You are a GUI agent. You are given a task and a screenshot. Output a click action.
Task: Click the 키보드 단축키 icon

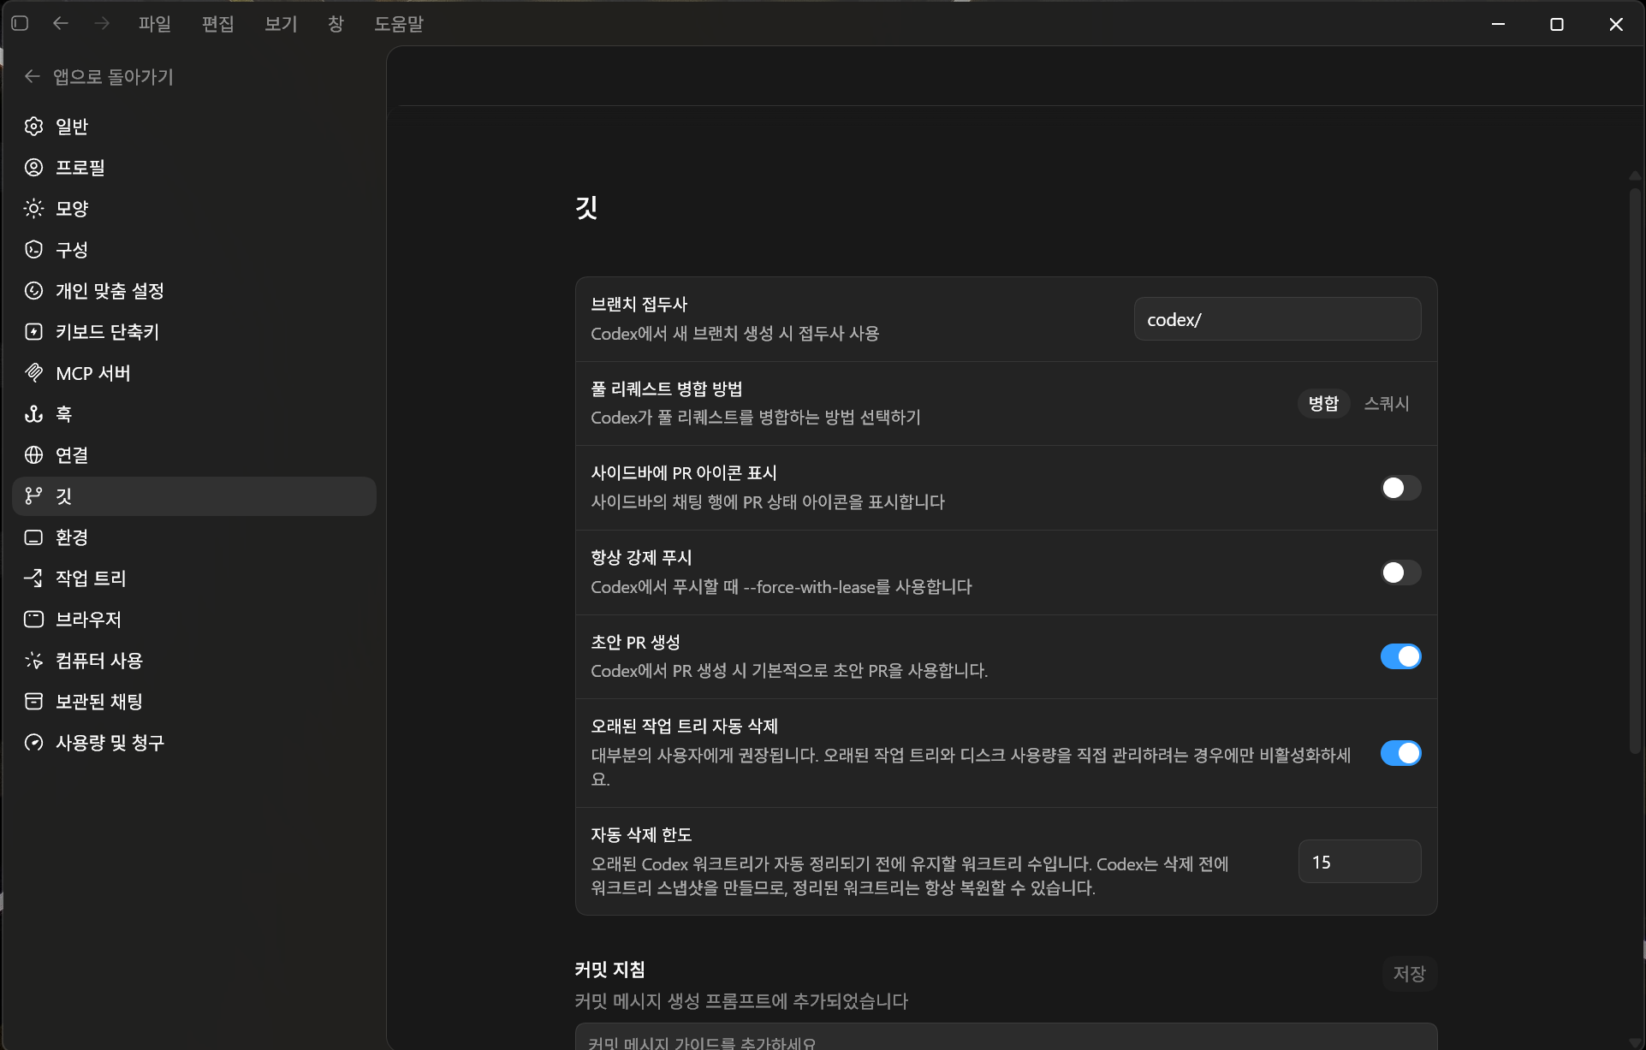33,332
